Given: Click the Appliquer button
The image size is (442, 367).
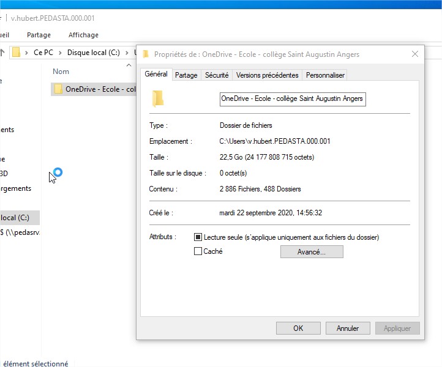Looking at the screenshot, I should [x=397, y=328].
